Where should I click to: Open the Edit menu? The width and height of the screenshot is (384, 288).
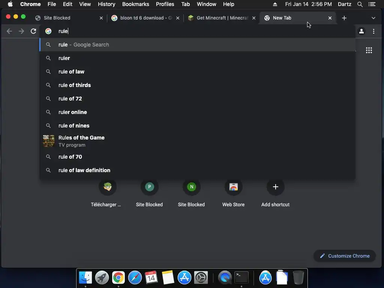67,4
